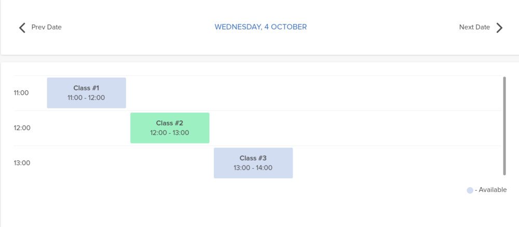Click the Class #1 title text
Viewport: 519px width, 227px height.
coord(86,88)
